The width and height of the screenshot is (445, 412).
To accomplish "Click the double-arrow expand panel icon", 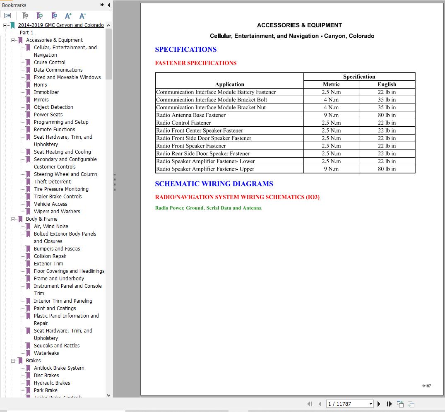I will click(x=102, y=5).
